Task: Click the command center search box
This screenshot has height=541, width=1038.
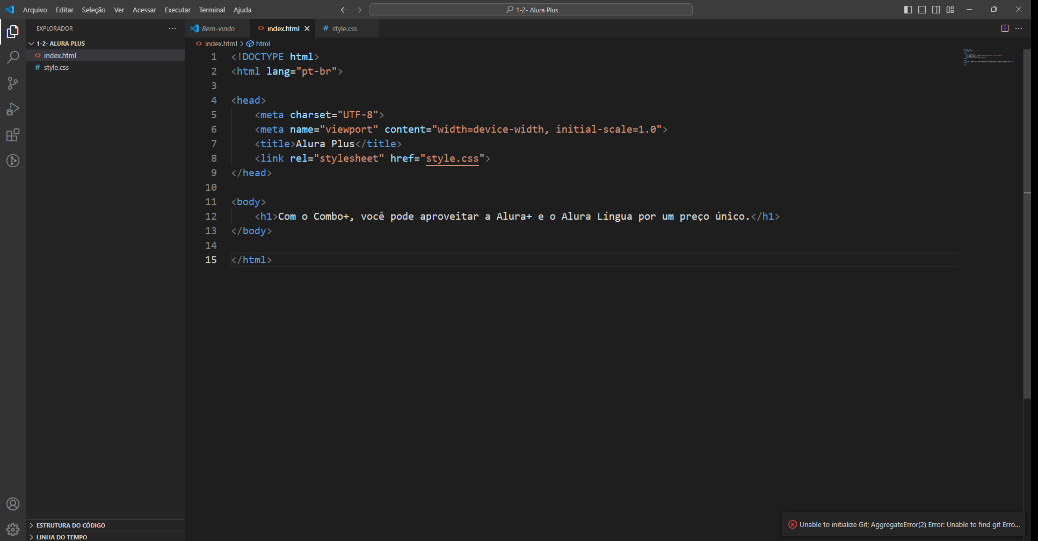Action: [x=531, y=10]
